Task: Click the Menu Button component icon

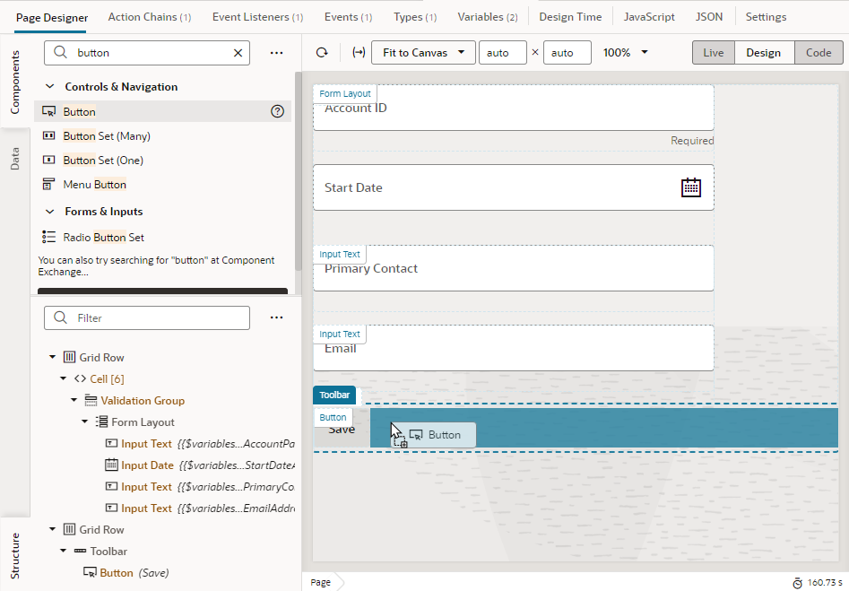Action: (x=48, y=184)
